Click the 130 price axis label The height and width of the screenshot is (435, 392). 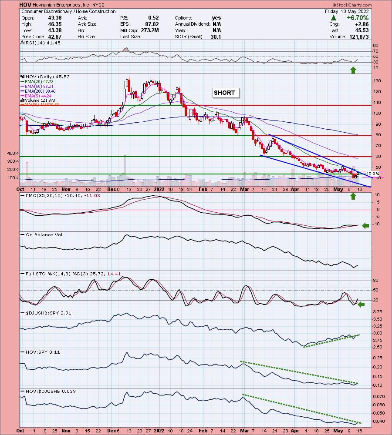[x=377, y=81]
